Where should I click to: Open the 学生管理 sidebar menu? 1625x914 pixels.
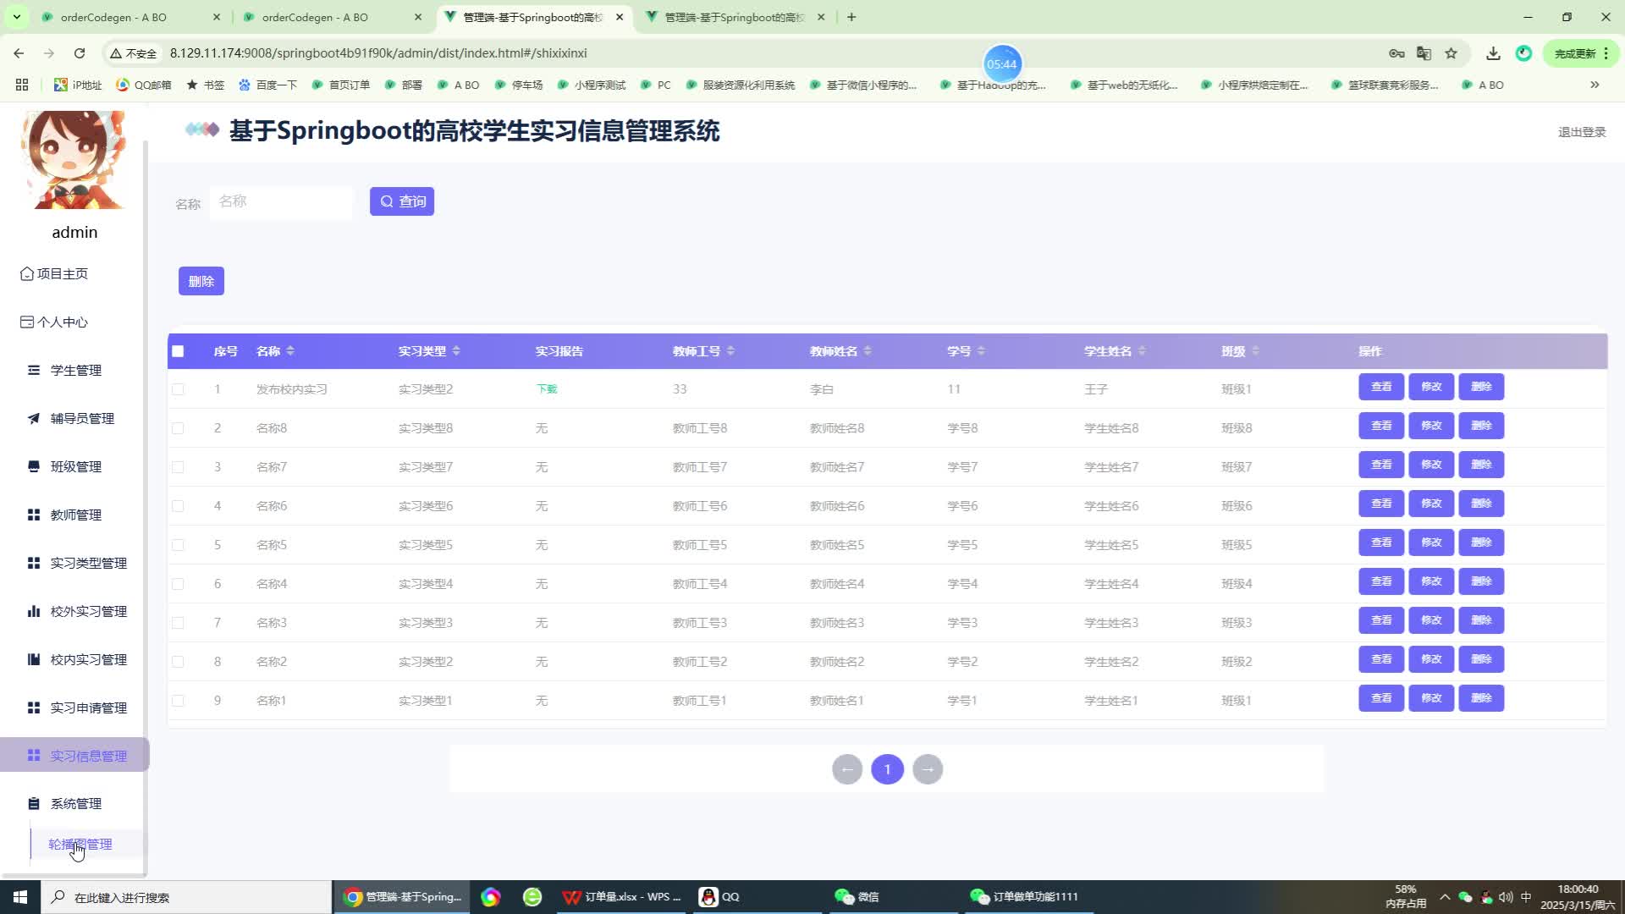(x=75, y=371)
